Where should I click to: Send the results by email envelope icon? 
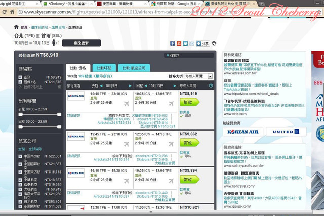(x=192, y=44)
